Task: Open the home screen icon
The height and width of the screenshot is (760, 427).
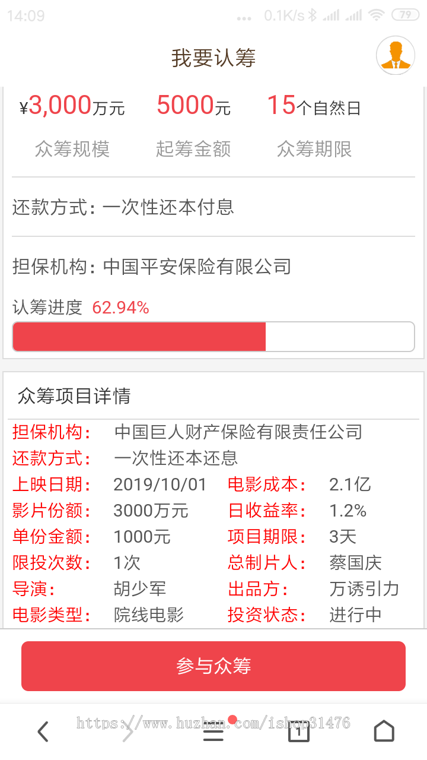Action: tap(384, 731)
